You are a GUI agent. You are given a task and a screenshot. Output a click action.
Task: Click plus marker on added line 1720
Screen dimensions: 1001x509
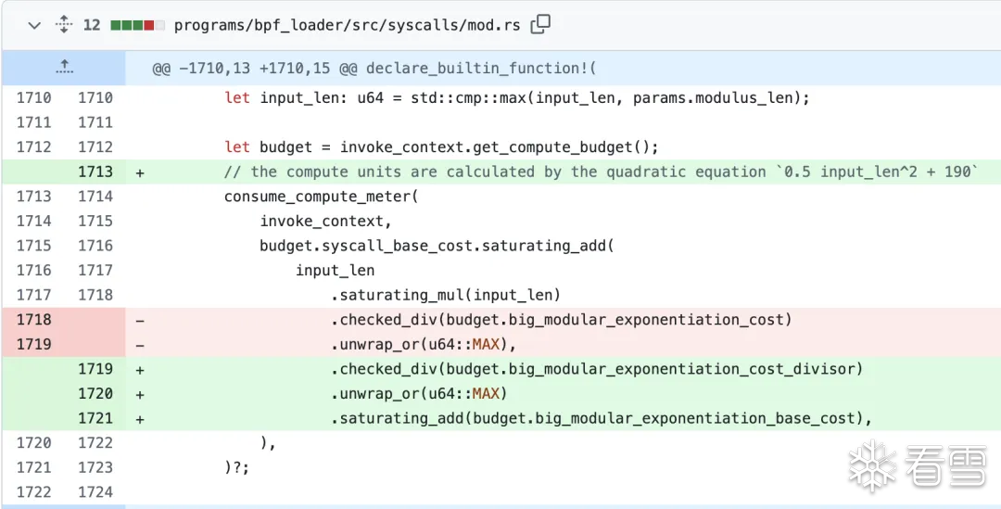click(140, 394)
